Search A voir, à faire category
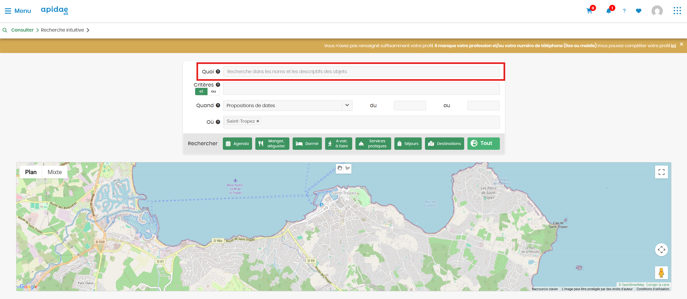Viewport: 687px width, 299px height. pyautogui.click(x=339, y=144)
